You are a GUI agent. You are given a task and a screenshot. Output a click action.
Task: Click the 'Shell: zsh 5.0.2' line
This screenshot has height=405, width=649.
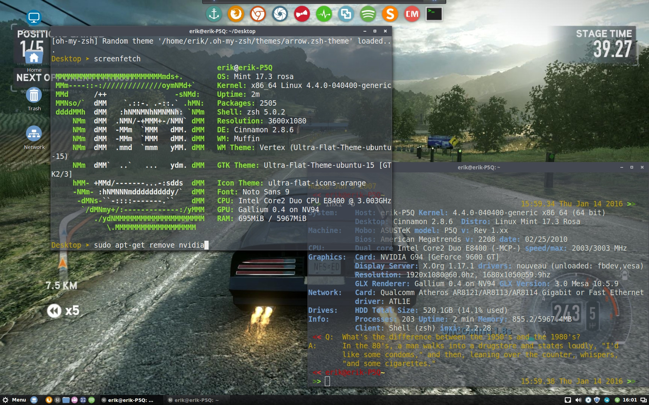[x=251, y=112]
